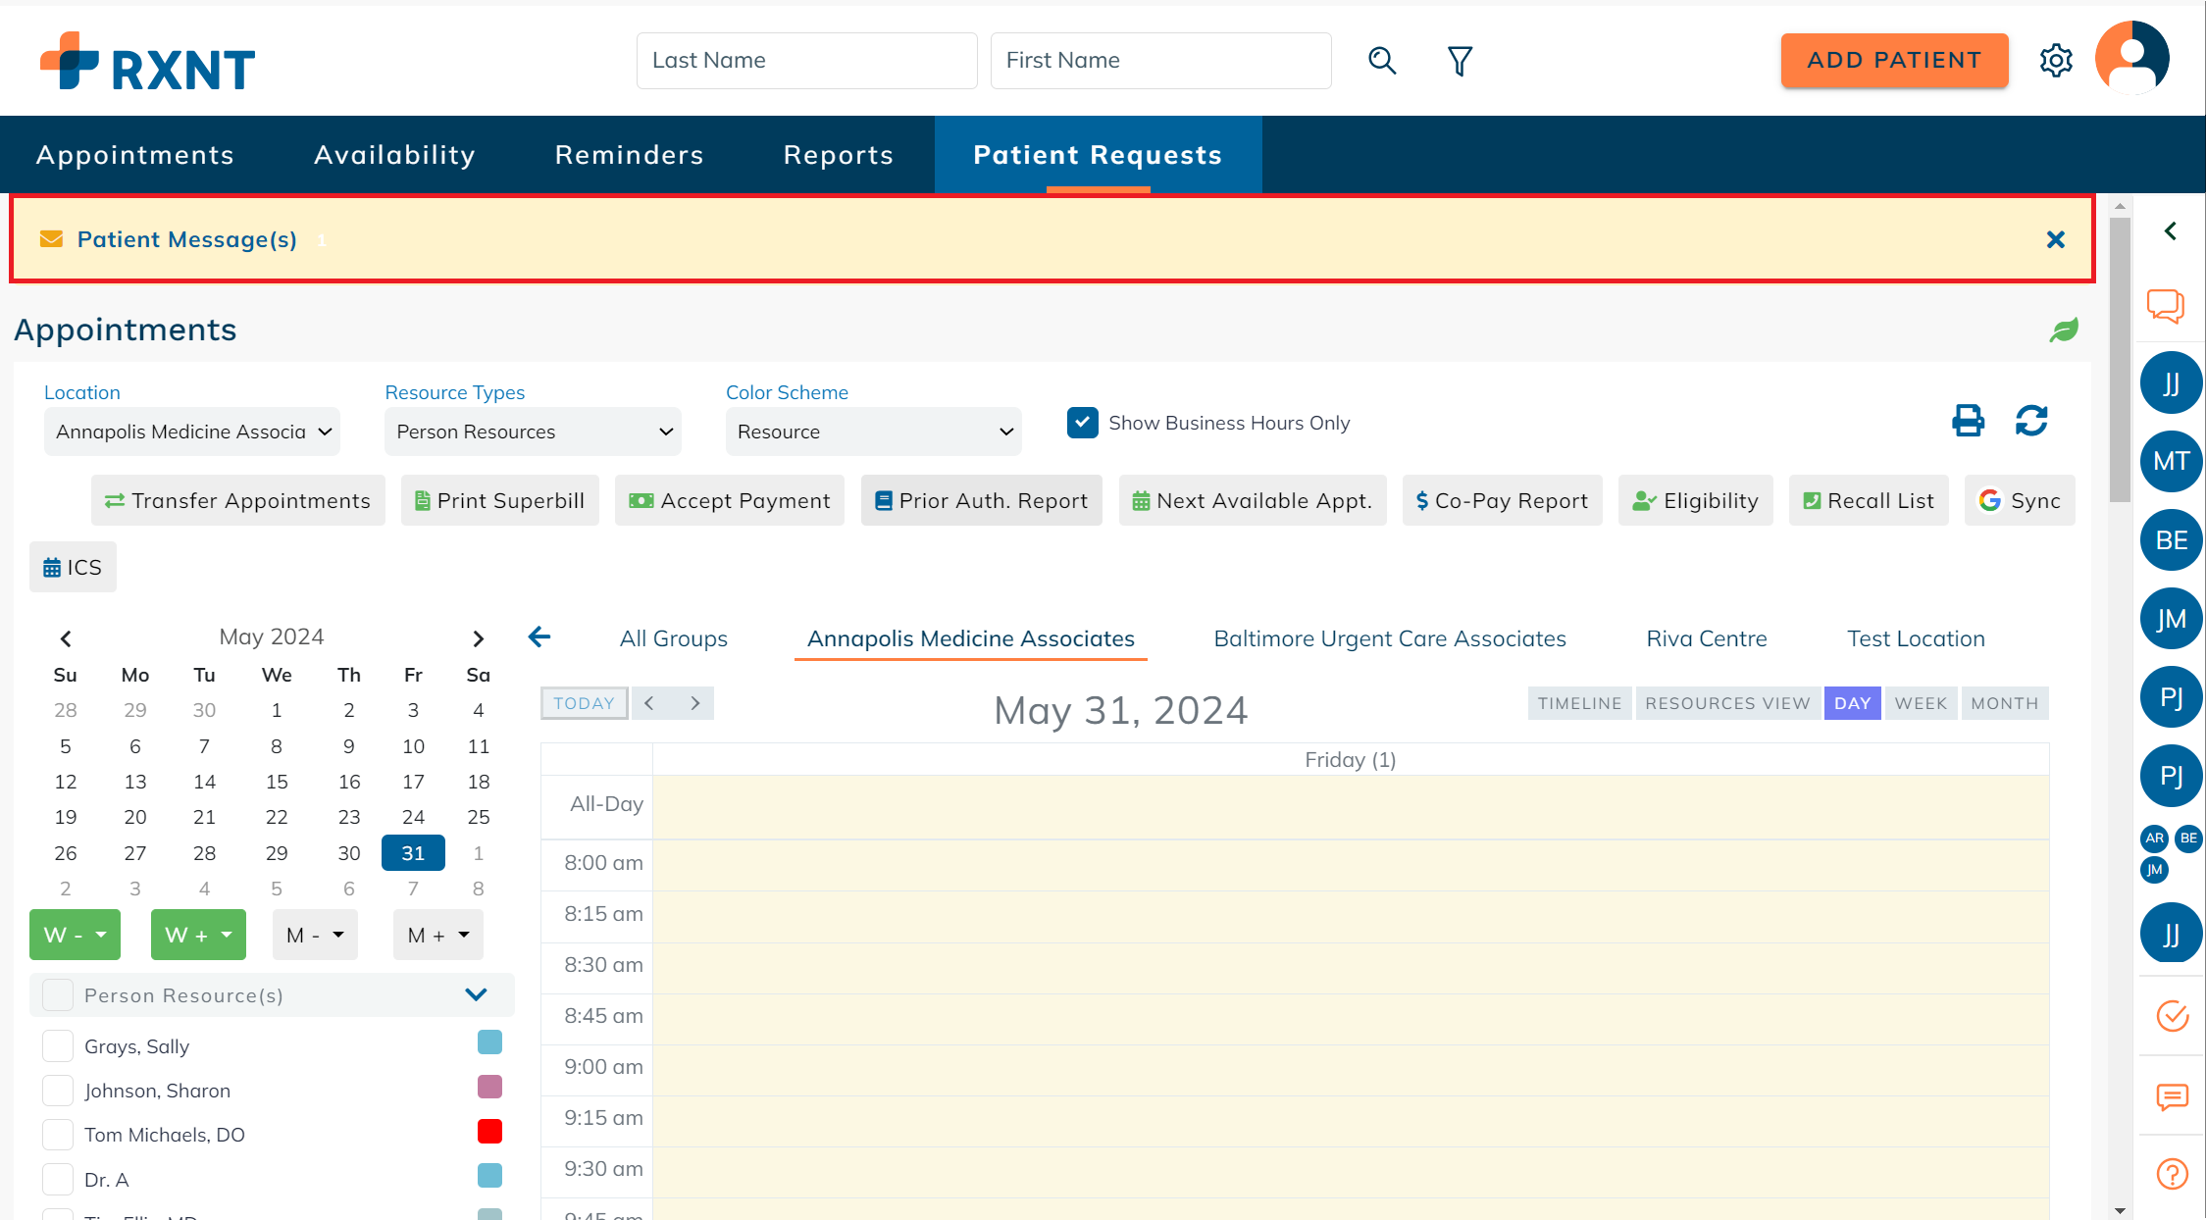Viewport: 2206px width, 1220px height.
Task: Click the patient search magnifier icon
Action: [x=1382, y=61]
